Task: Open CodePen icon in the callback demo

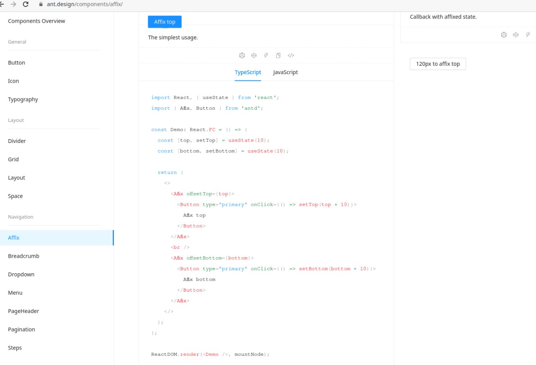Action: [x=516, y=35]
